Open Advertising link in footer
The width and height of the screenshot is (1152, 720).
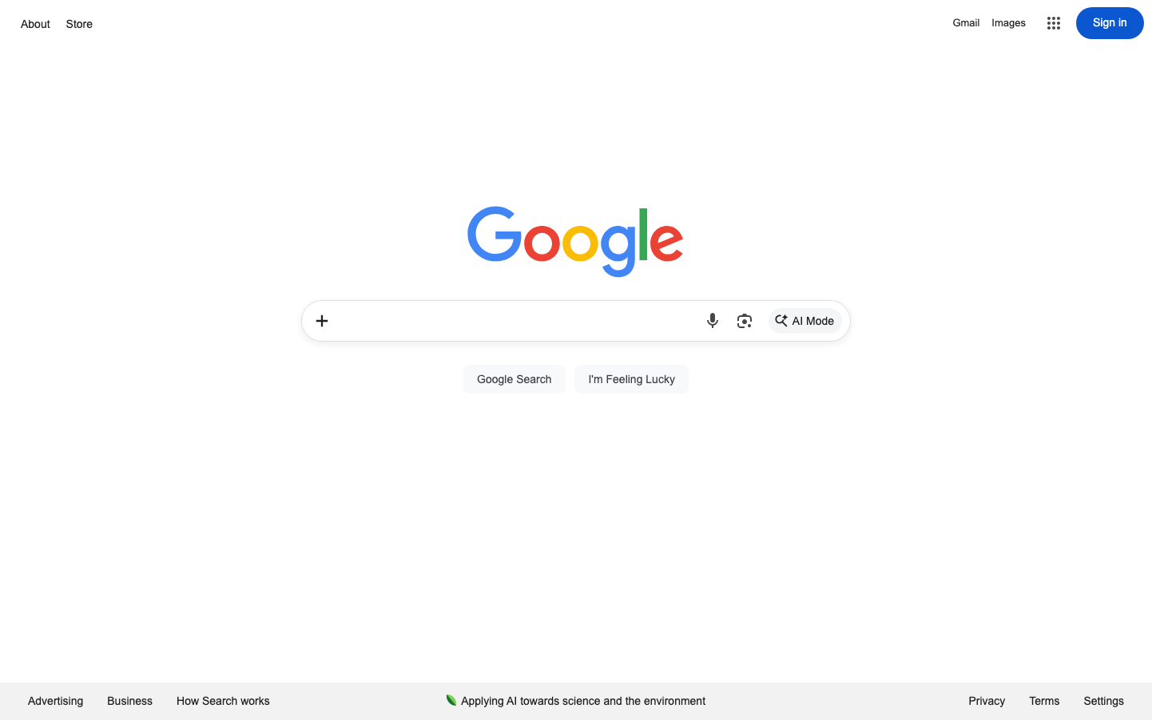tap(55, 701)
